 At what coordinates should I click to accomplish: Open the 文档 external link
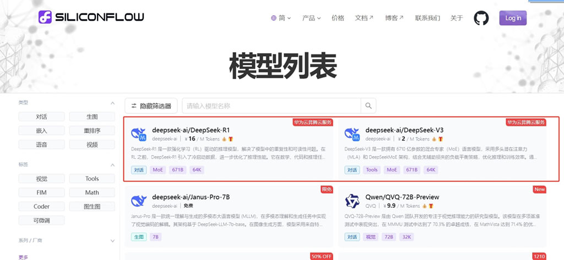(364, 18)
